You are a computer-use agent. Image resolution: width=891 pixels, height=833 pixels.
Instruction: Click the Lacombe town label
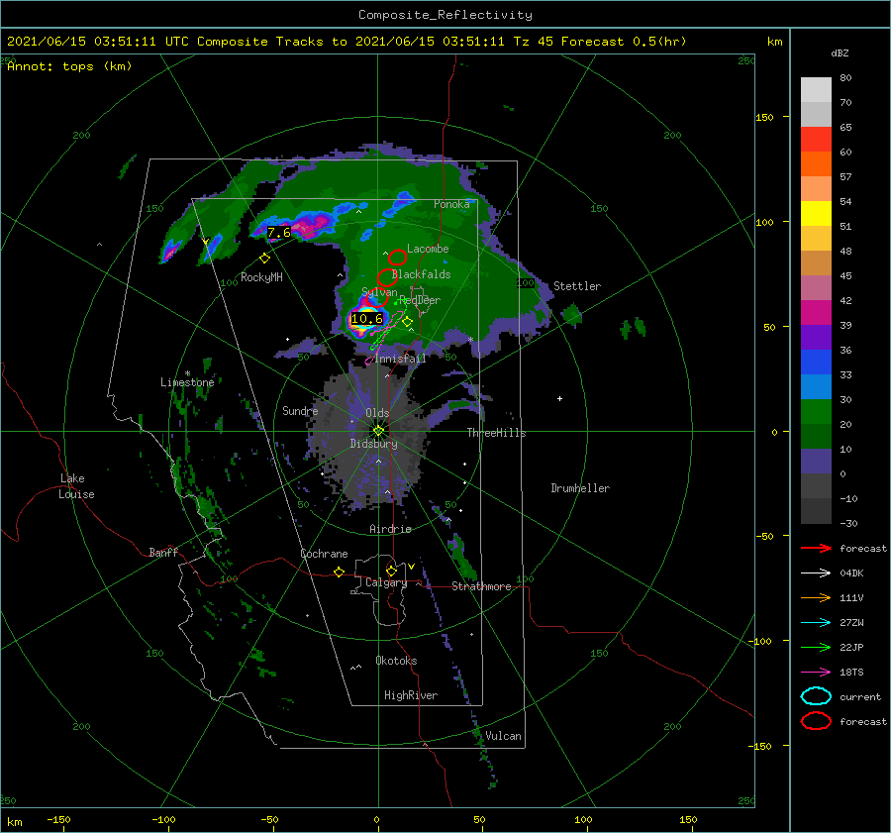pyautogui.click(x=428, y=249)
